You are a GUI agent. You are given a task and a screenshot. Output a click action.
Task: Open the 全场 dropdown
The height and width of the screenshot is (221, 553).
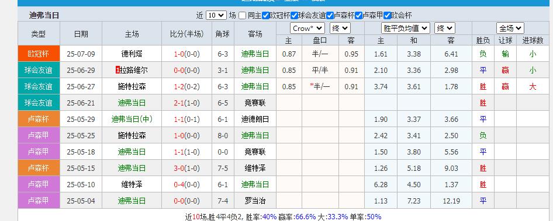(510, 28)
